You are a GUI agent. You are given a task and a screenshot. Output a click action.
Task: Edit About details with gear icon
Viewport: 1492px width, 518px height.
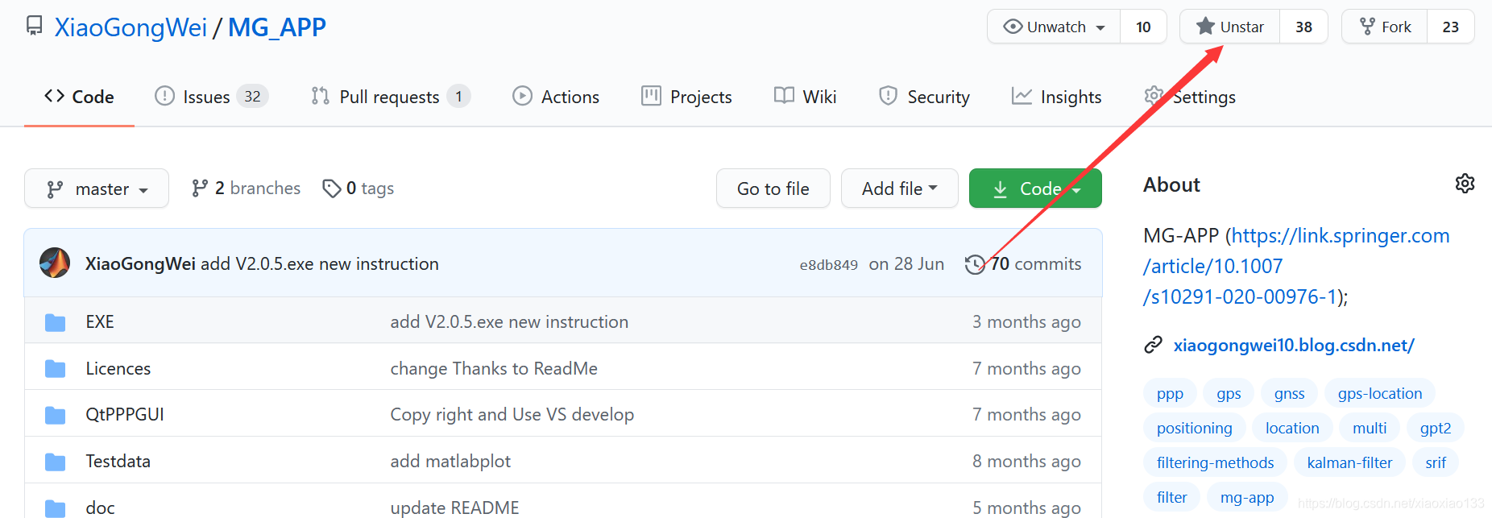[1465, 184]
